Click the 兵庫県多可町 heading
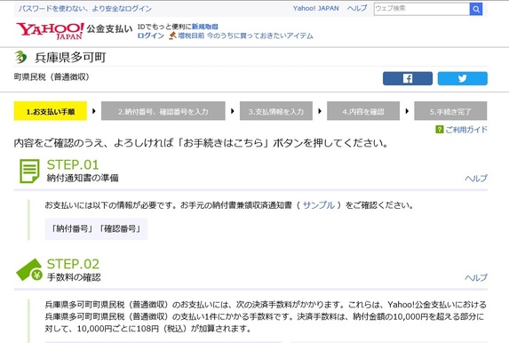This screenshot has height=343, width=509. pos(70,57)
